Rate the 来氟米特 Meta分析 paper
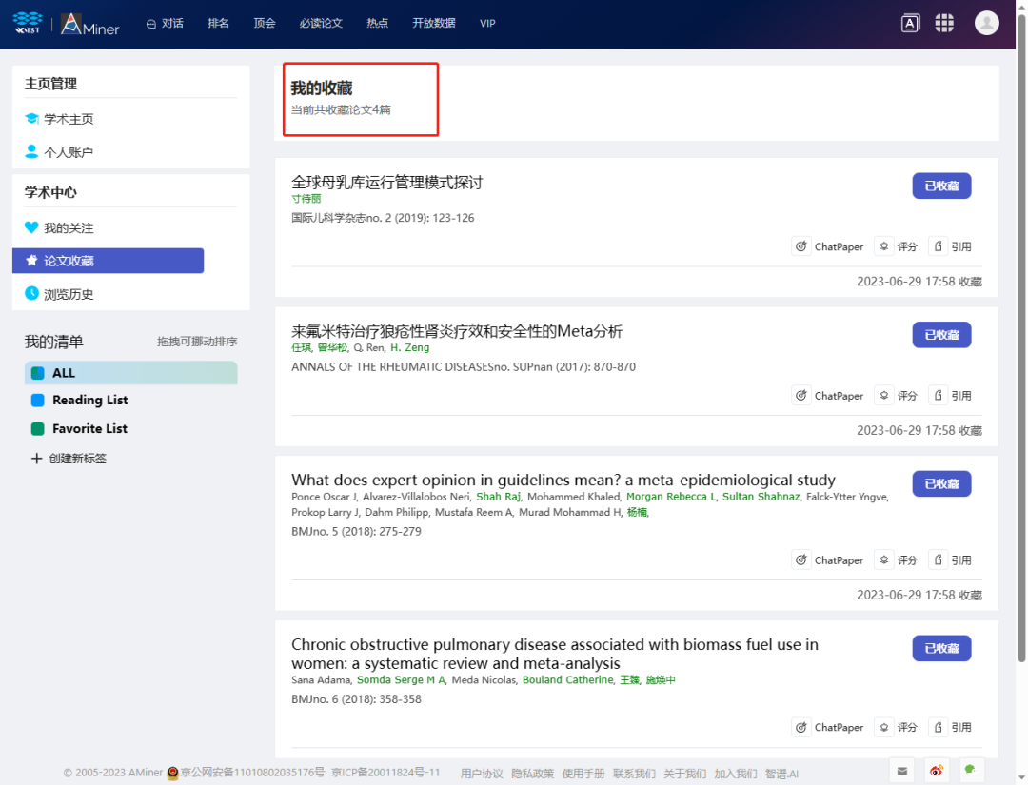 [x=899, y=396]
